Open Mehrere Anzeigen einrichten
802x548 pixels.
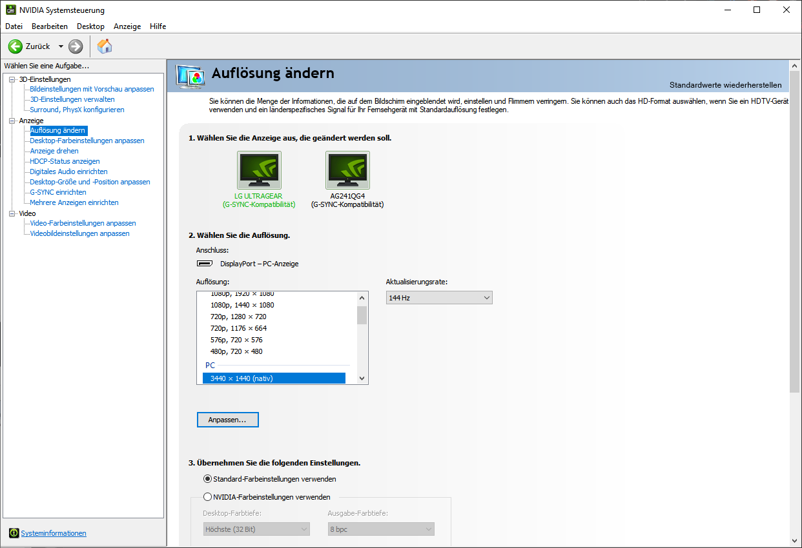(74, 202)
